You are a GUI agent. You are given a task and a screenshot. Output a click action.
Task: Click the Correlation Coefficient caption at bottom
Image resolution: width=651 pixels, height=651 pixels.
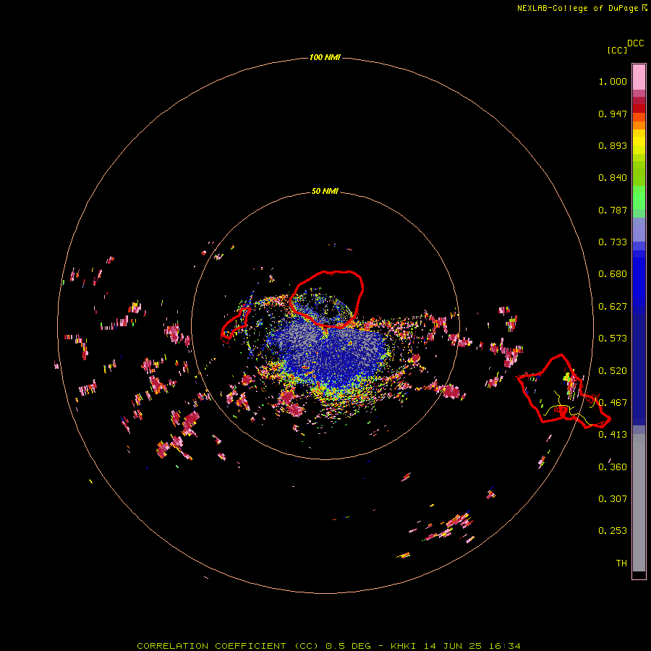pos(329,646)
